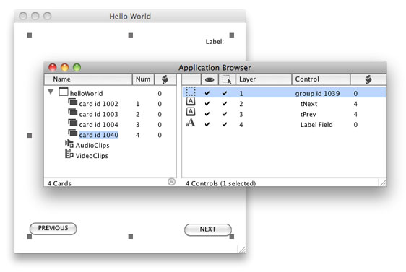The width and height of the screenshot is (406, 272).
Task: Select the AudioClips tree item
Action: [92, 146]
